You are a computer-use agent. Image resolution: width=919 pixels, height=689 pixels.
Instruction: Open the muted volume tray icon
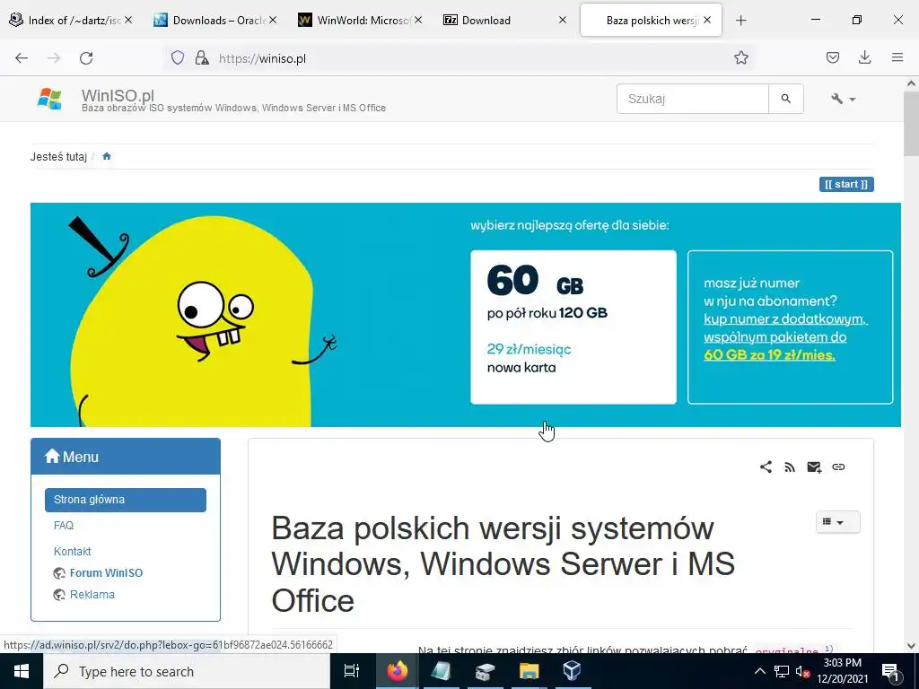pos(802,671)
